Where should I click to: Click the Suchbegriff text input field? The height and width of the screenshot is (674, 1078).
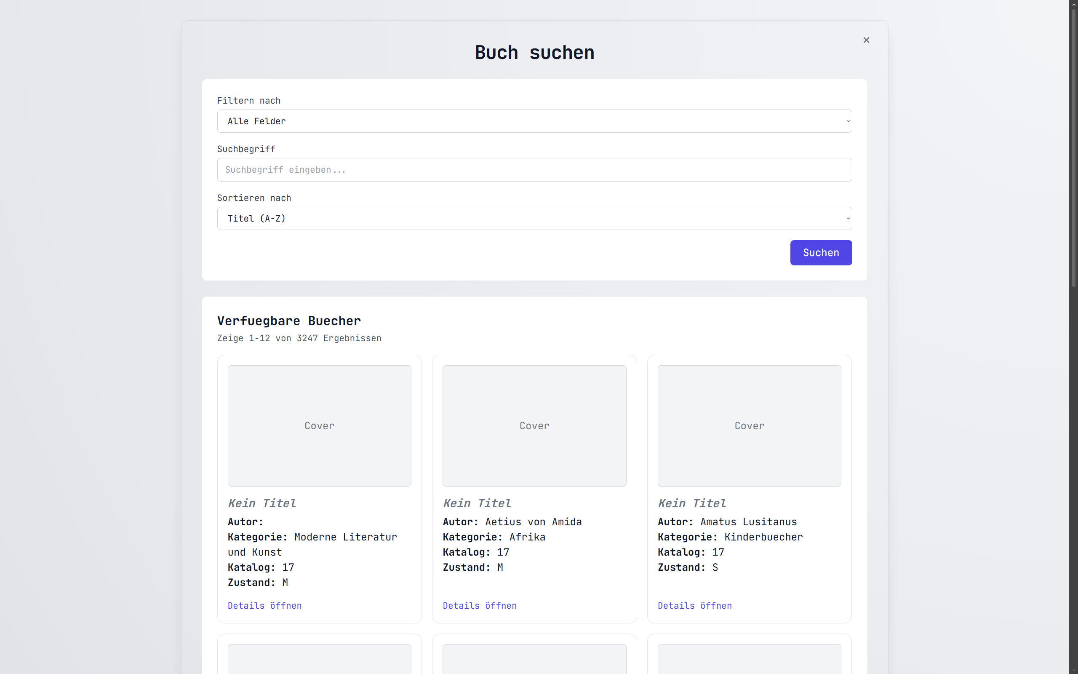coord(534,170)
